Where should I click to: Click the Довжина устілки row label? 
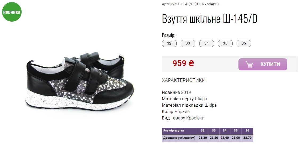(180, 138)
